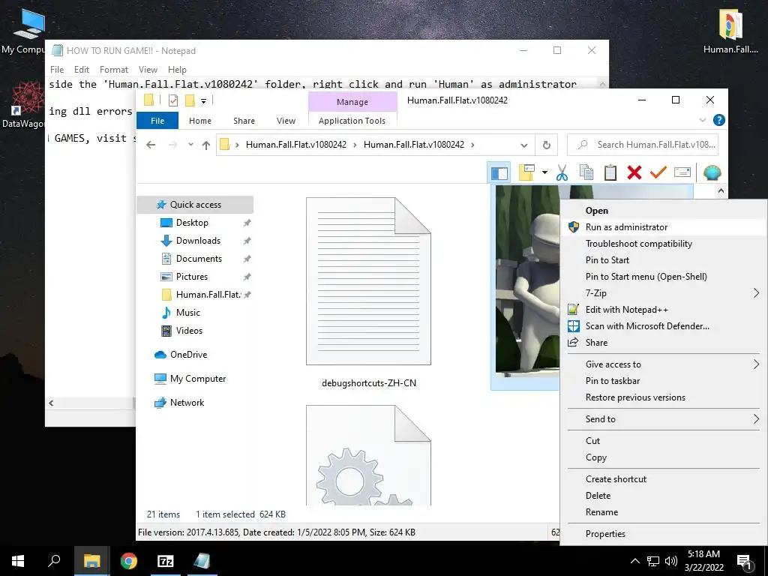Unpin Desktop using its pin icon

pos(247,223)
